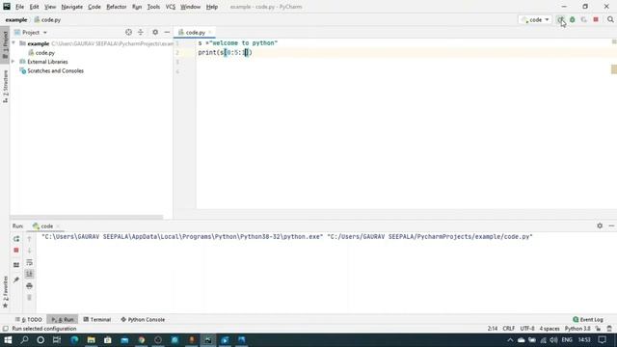Open the Run panel's settings gear

[600, 226]
